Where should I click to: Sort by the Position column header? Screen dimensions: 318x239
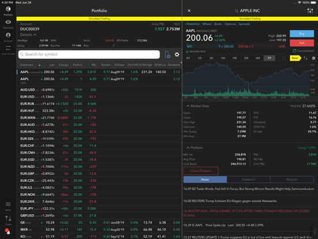pos(77,65)
